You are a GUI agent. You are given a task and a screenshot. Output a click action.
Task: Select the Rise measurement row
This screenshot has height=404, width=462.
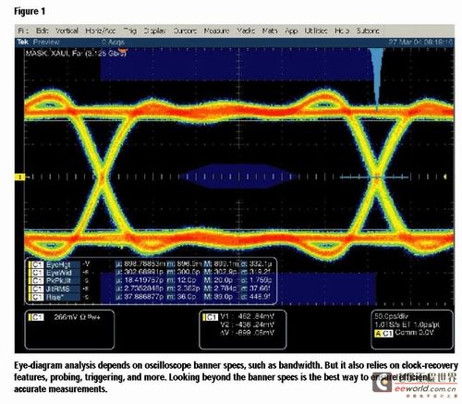[x=151, y=297]
